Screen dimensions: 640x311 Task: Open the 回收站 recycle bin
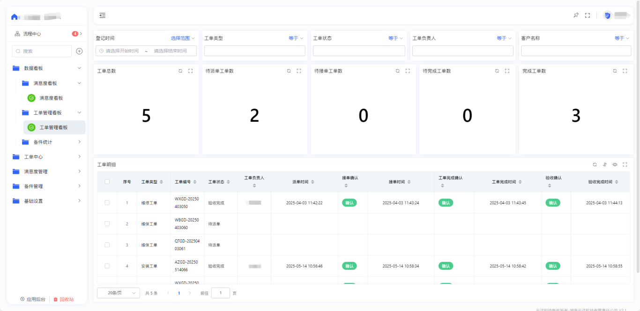pos(63,299)
